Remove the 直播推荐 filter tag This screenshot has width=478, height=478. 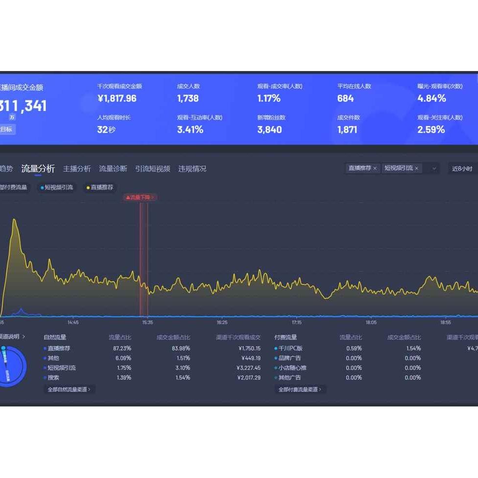(375, 168)
